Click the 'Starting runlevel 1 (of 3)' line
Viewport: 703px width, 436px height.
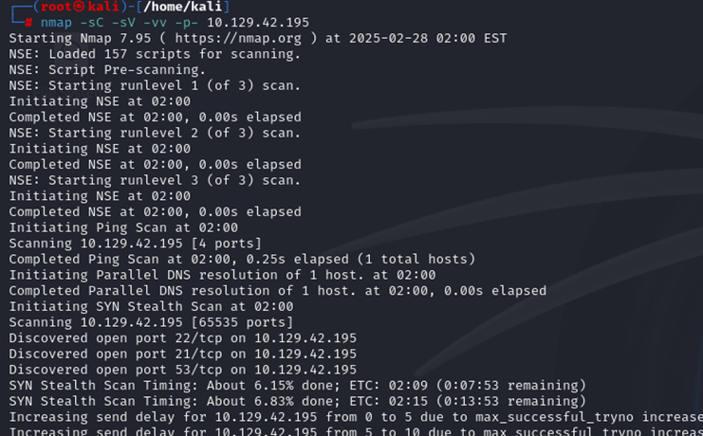pyautogui.click(x=155, y=85)
